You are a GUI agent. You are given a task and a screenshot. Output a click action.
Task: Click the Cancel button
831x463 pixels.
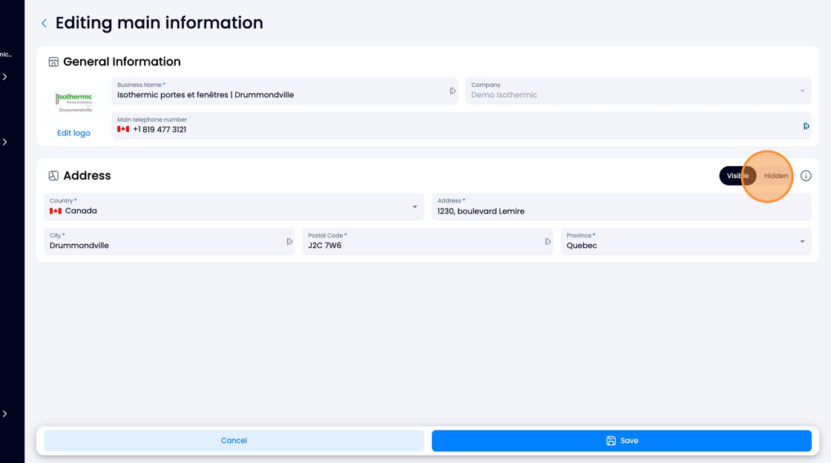(x=234, y=441)
